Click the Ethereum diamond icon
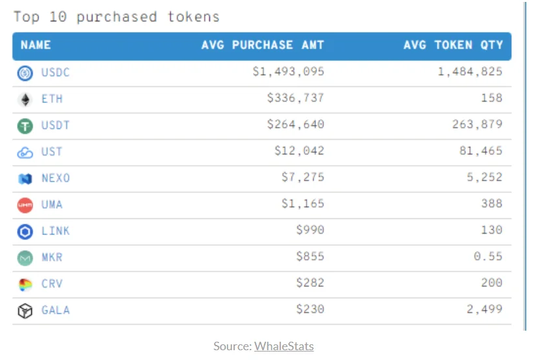The width and height of the screenshot is (538, 360). coord(25,100)
